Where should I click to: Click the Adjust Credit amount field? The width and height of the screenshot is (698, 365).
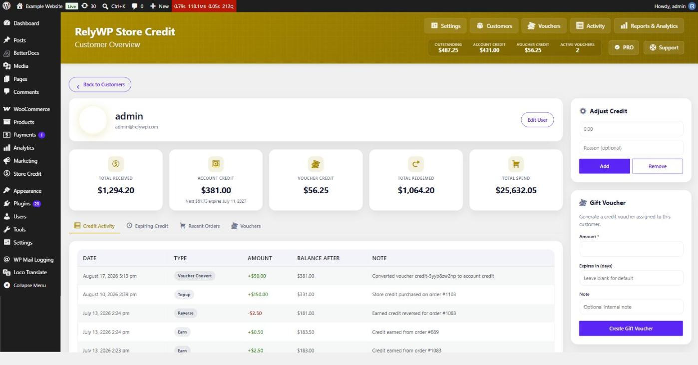tap(631, 129)
